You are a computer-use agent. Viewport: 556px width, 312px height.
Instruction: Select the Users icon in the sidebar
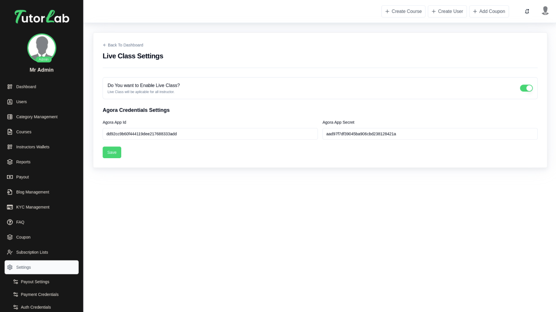click(10, 102)
